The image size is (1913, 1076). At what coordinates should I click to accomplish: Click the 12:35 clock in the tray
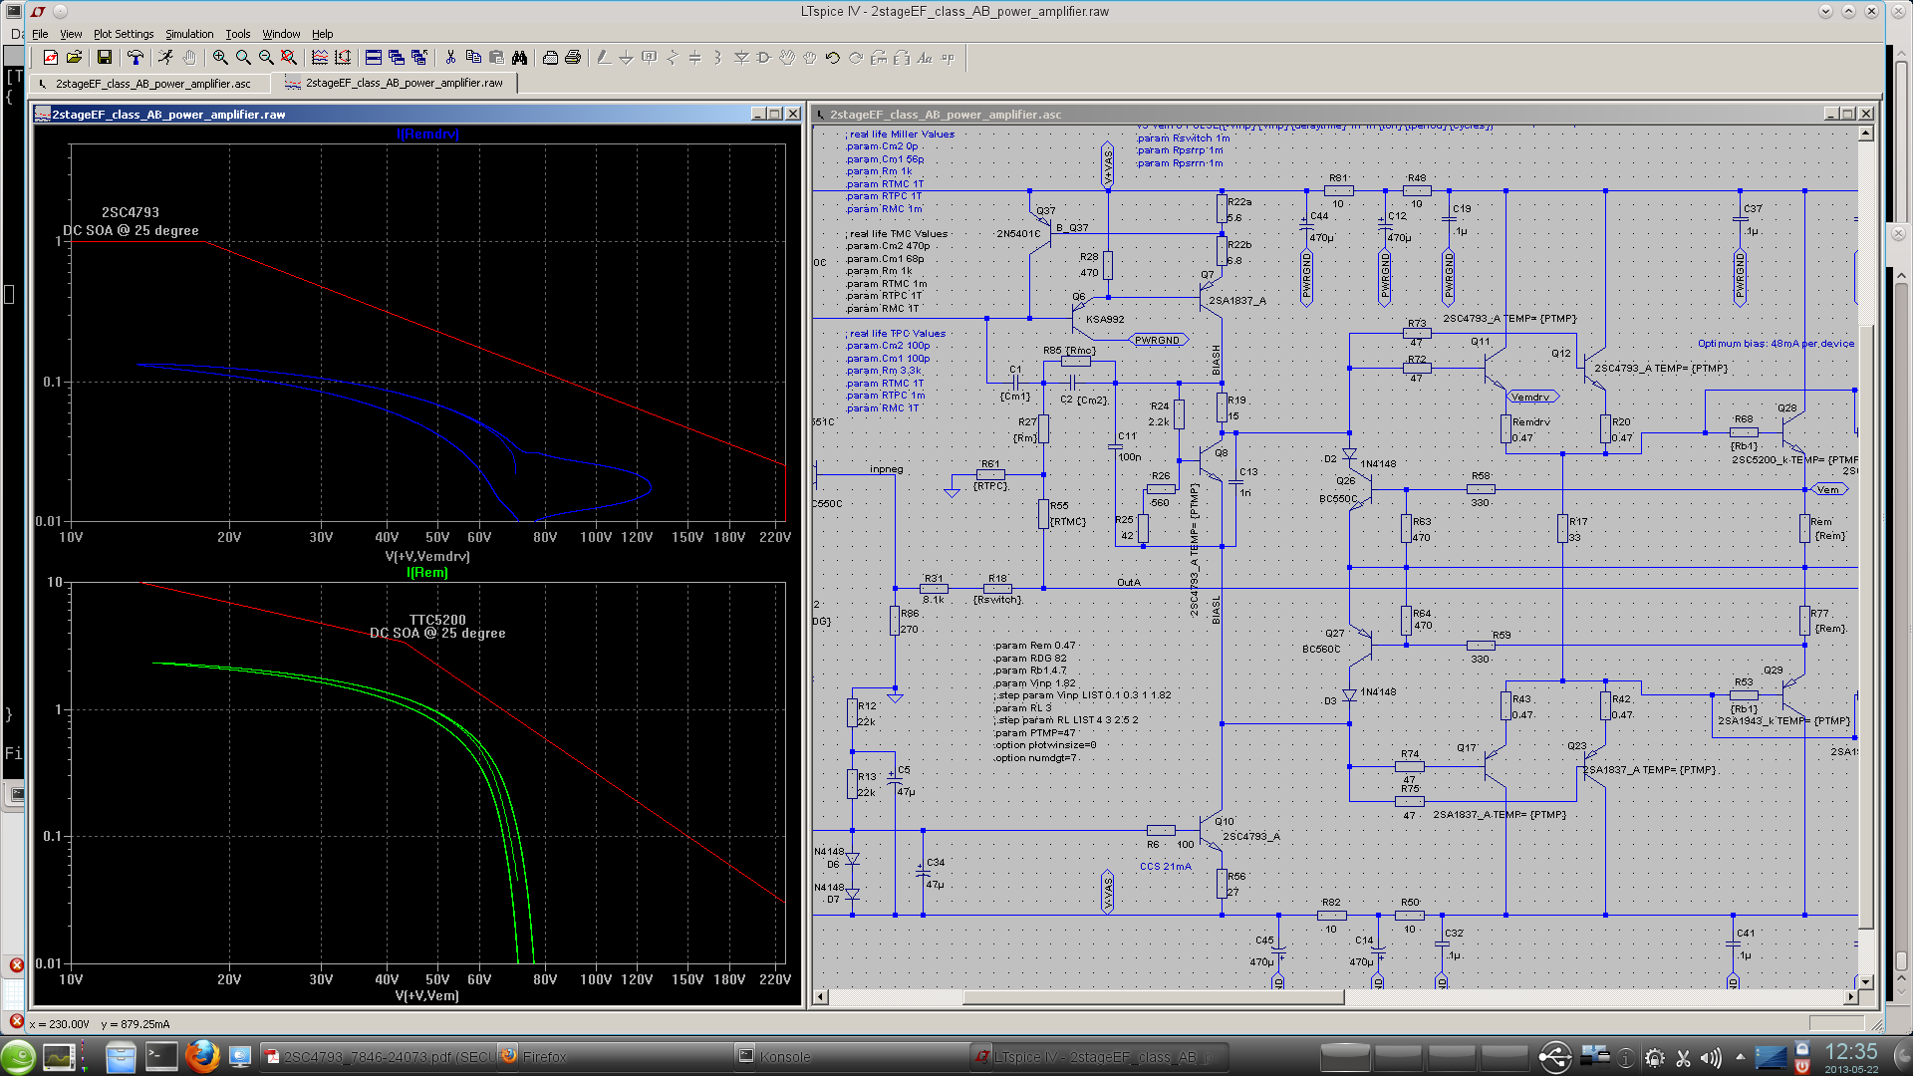point(1850,1052)
